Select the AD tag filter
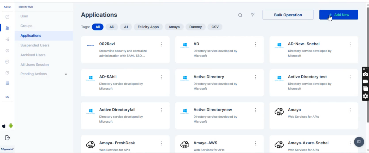This screenshot has width=369, height=153. (x=112, y=27)
